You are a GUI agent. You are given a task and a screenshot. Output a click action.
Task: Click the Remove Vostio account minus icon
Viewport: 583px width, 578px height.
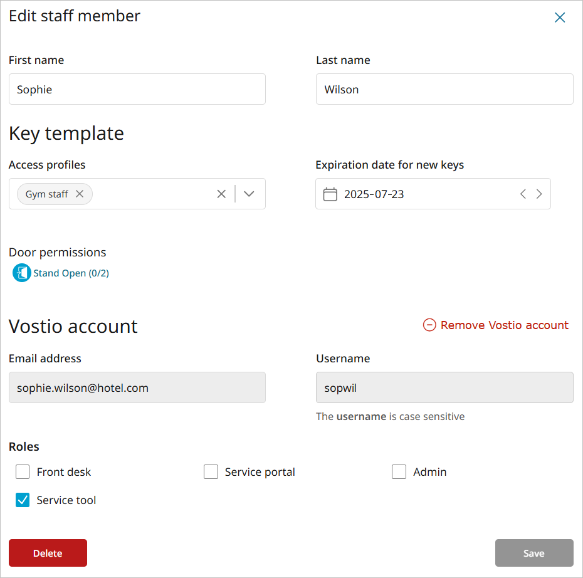(x=429, y=325)
